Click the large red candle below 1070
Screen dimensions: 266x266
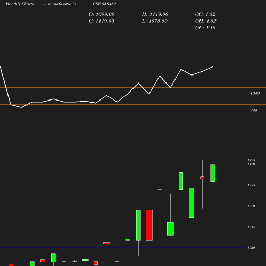point(149,225)
